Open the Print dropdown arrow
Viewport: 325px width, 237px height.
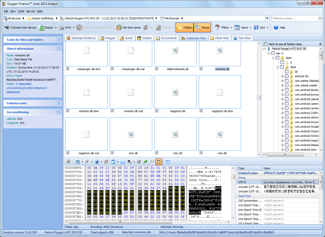(73, 28)
